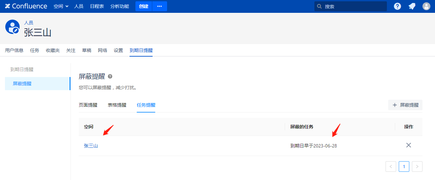
Task: Go to the next page arrow
Action: pyautogui.click(x=417, y=167)
